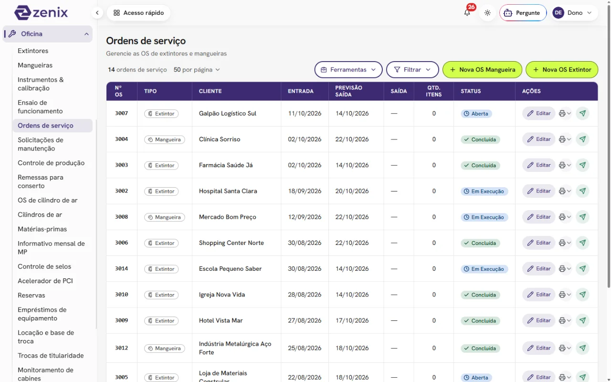The height and width of the screenshot is (382, 611).
Task: Click the Em Execução status for OS 3008
Action: click(x=485, y=217)
